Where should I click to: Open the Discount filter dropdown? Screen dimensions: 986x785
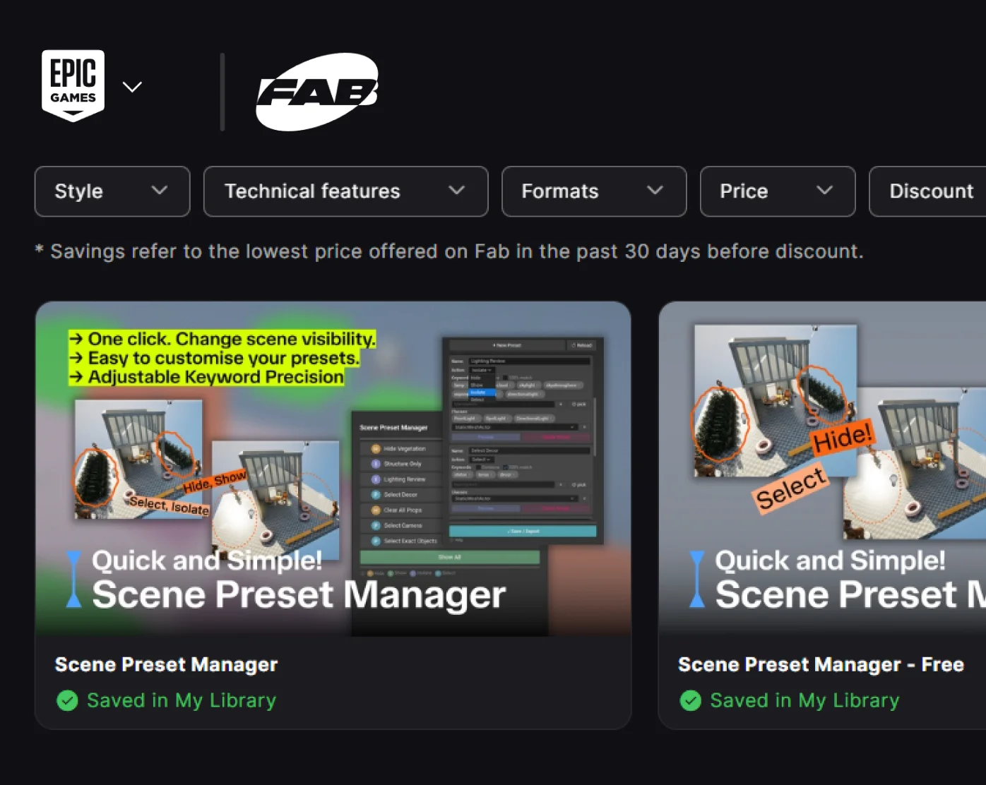pos(928,191)
